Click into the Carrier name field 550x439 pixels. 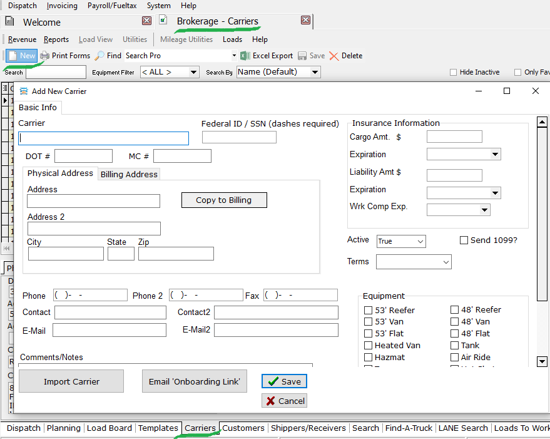coord(103,138)
